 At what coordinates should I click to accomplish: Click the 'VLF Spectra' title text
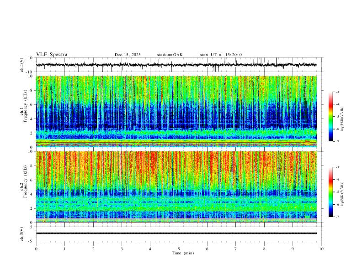pyautogui.click(x=52, y=55)
